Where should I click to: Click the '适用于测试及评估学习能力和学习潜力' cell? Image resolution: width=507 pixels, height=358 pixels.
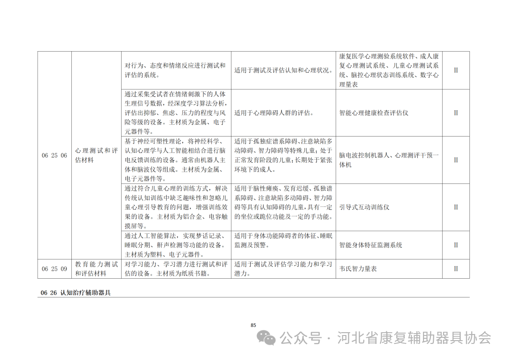click(284, 269)
